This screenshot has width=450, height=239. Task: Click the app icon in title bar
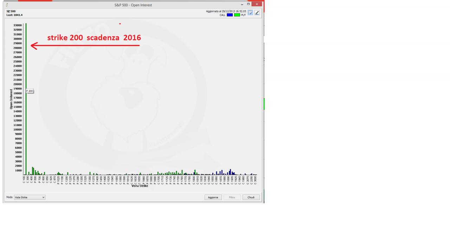pos(7,5)
